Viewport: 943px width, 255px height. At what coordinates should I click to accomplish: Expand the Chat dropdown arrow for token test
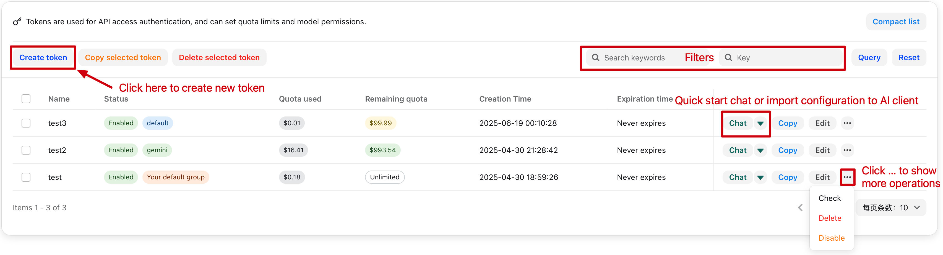(x=761, y=177)
